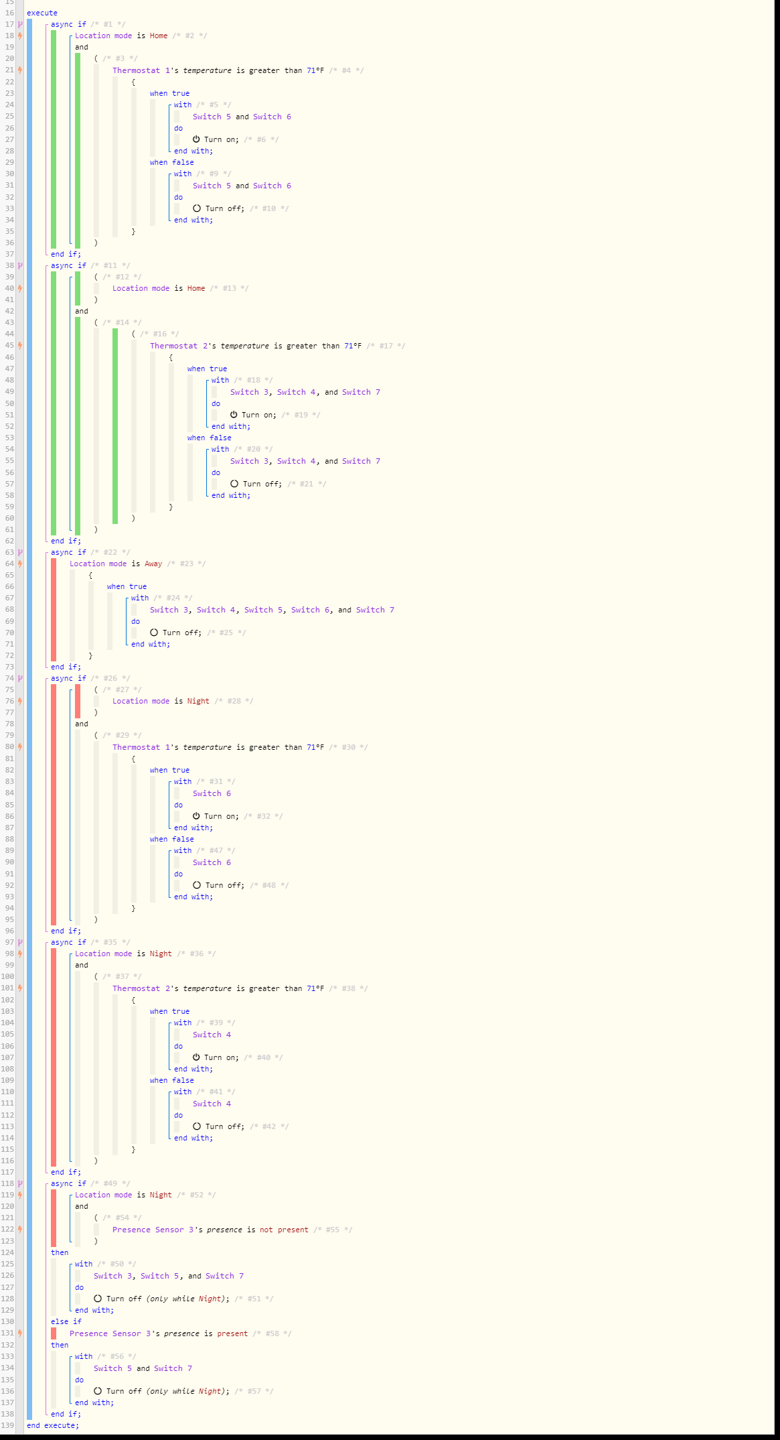Click the lightning bolt icon on line 40
The width and height of the screenshot is (780, 1440).
(20, 288)
